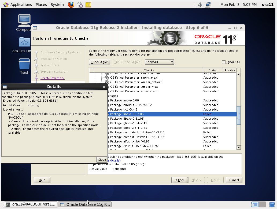Click the Cancel button
The height and width of the screenshot is (209, 277).
[x=234, y=180]
